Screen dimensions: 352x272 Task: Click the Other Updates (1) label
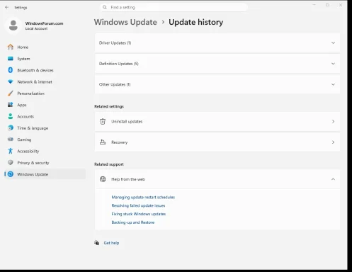pos(115,84)
